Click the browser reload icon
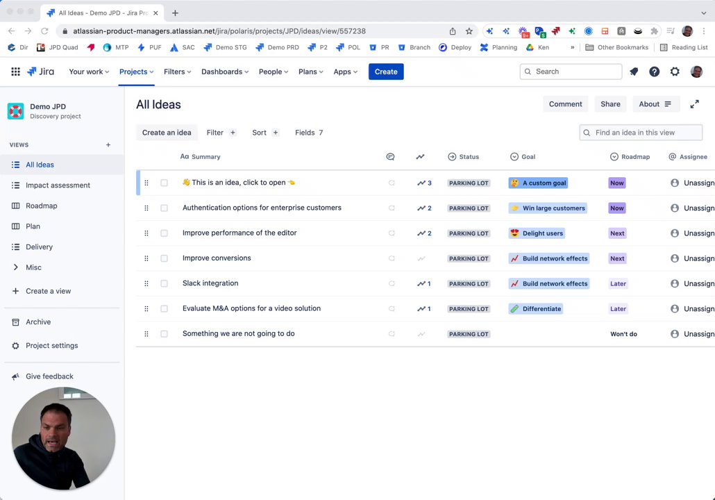 [x=44, y=31]
